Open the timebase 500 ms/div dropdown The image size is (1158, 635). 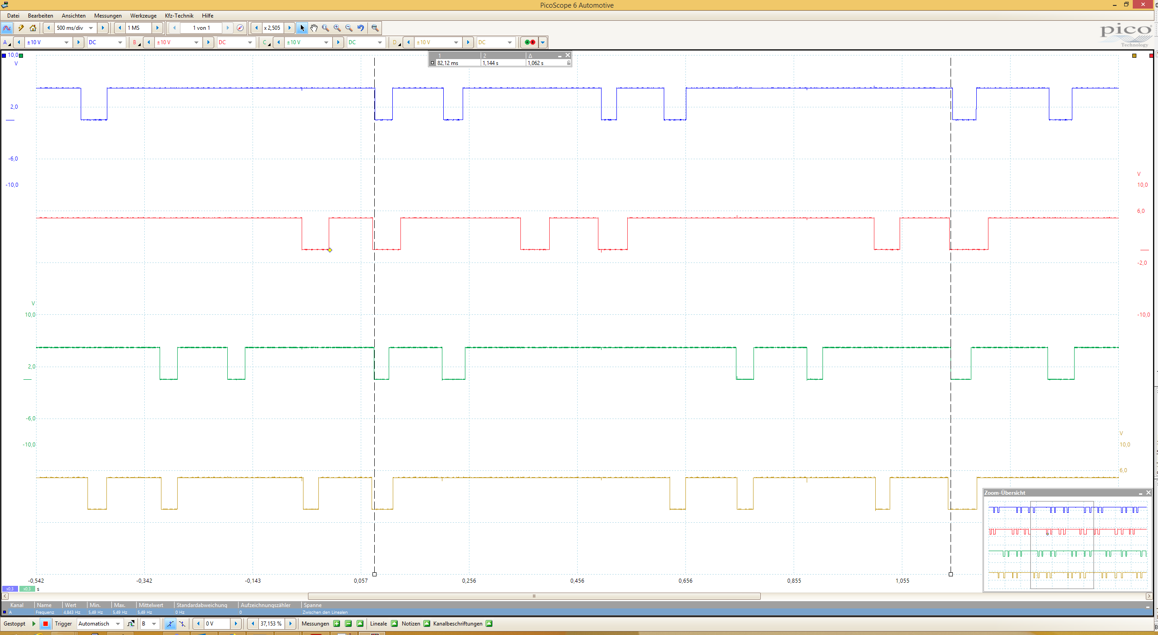pyautogui.click(x=91, y=28)
